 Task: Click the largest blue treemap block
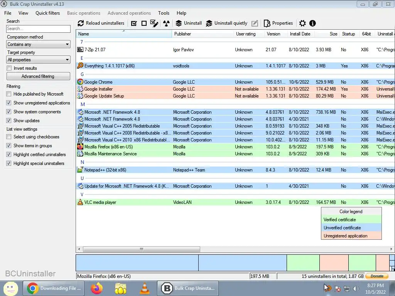137,263
